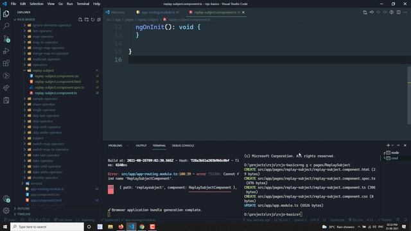
Task: Click the Windows Start button
Action: tap(5, 227)
